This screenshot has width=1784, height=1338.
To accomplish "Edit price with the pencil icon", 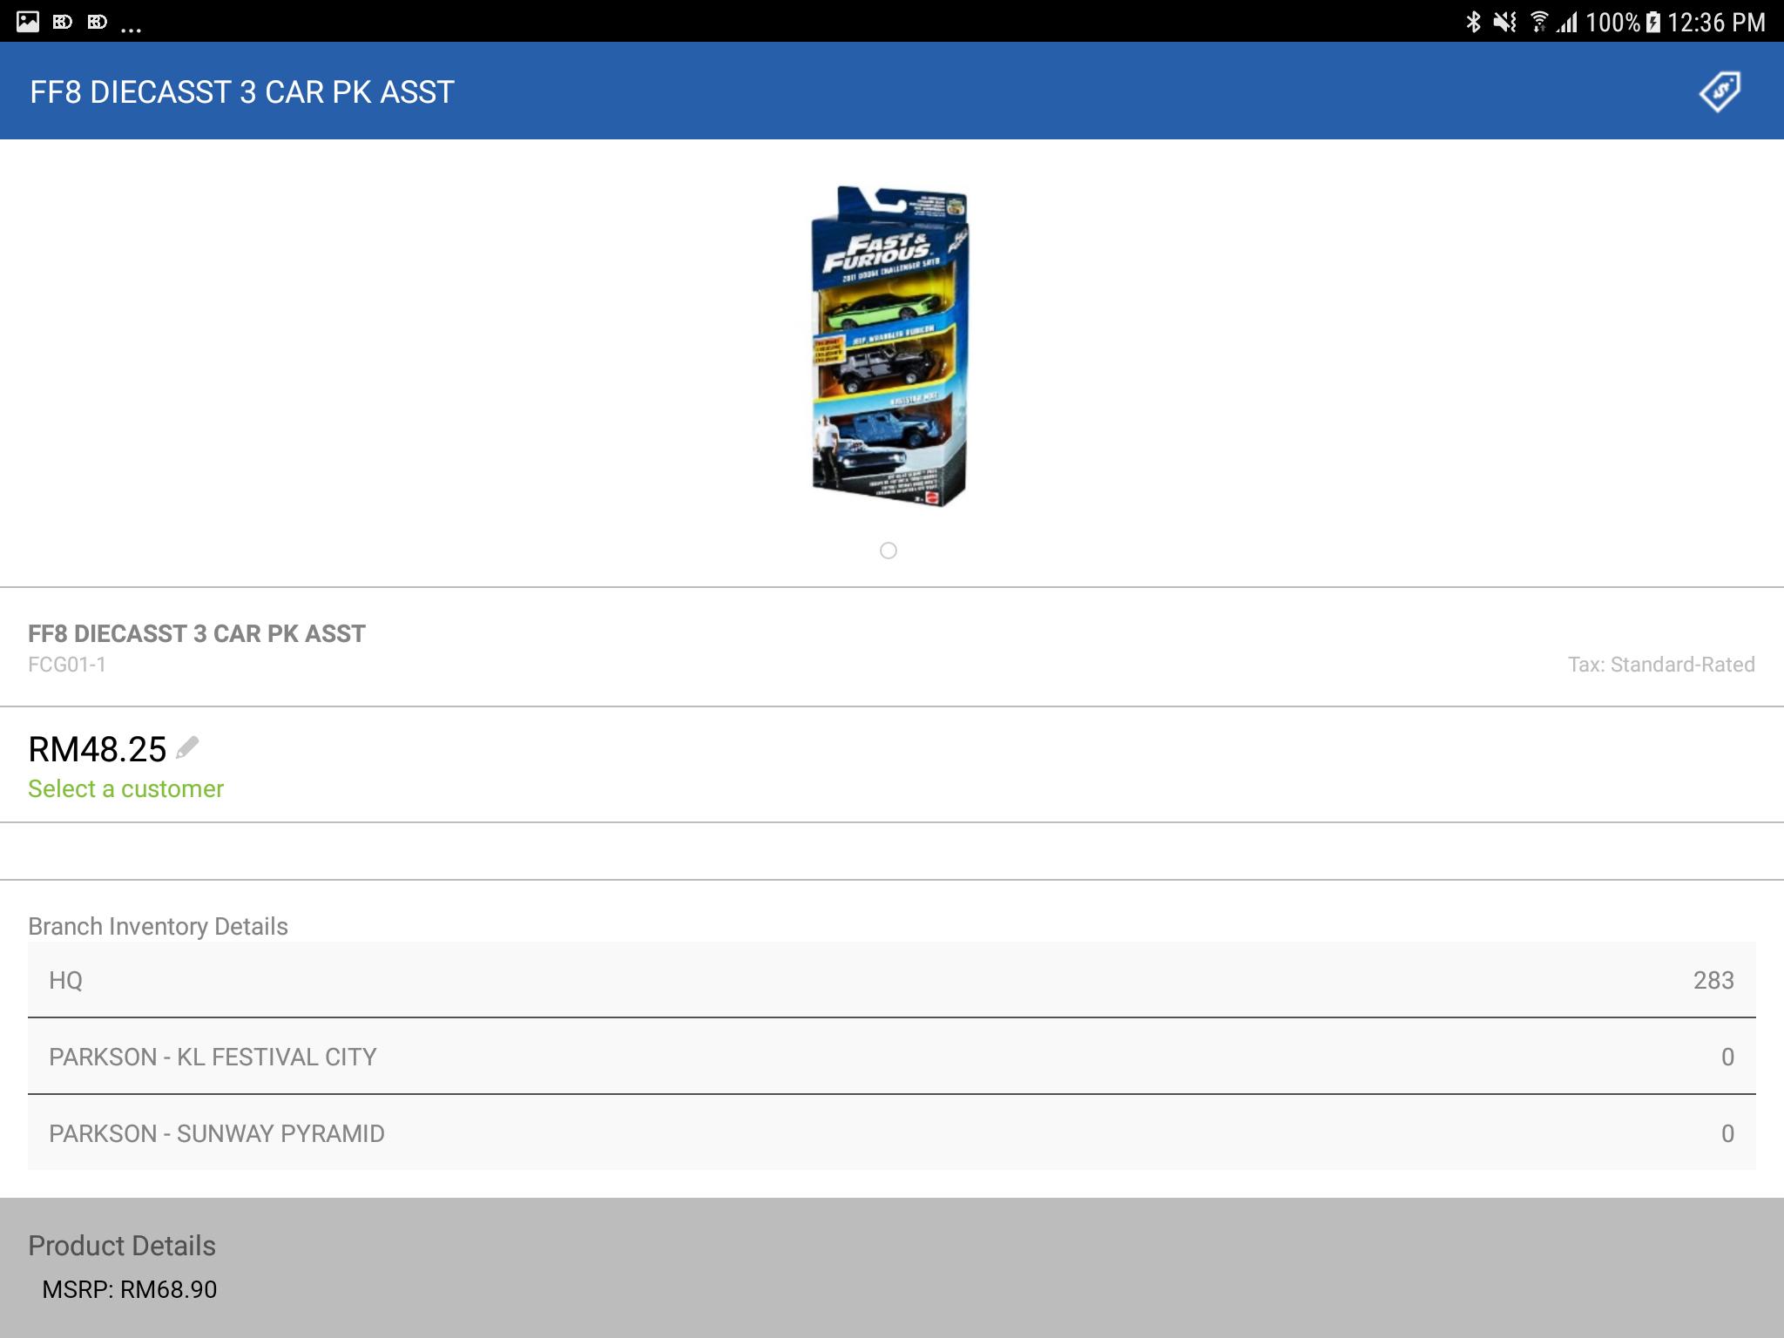I will point(187,747).
